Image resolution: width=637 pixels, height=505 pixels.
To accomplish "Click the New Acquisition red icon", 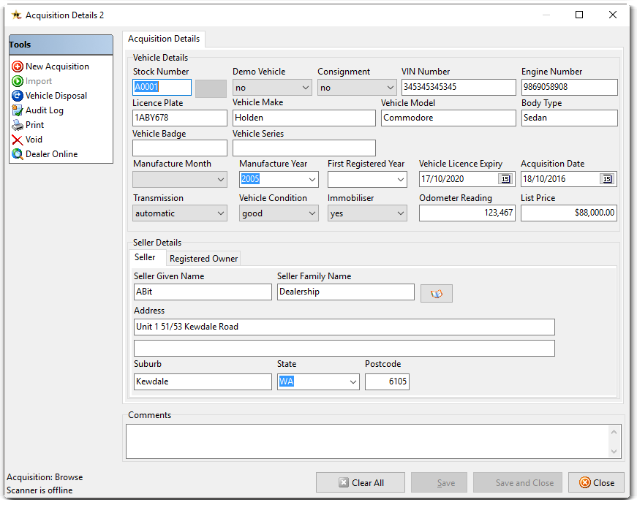I will tap(18, 67).
